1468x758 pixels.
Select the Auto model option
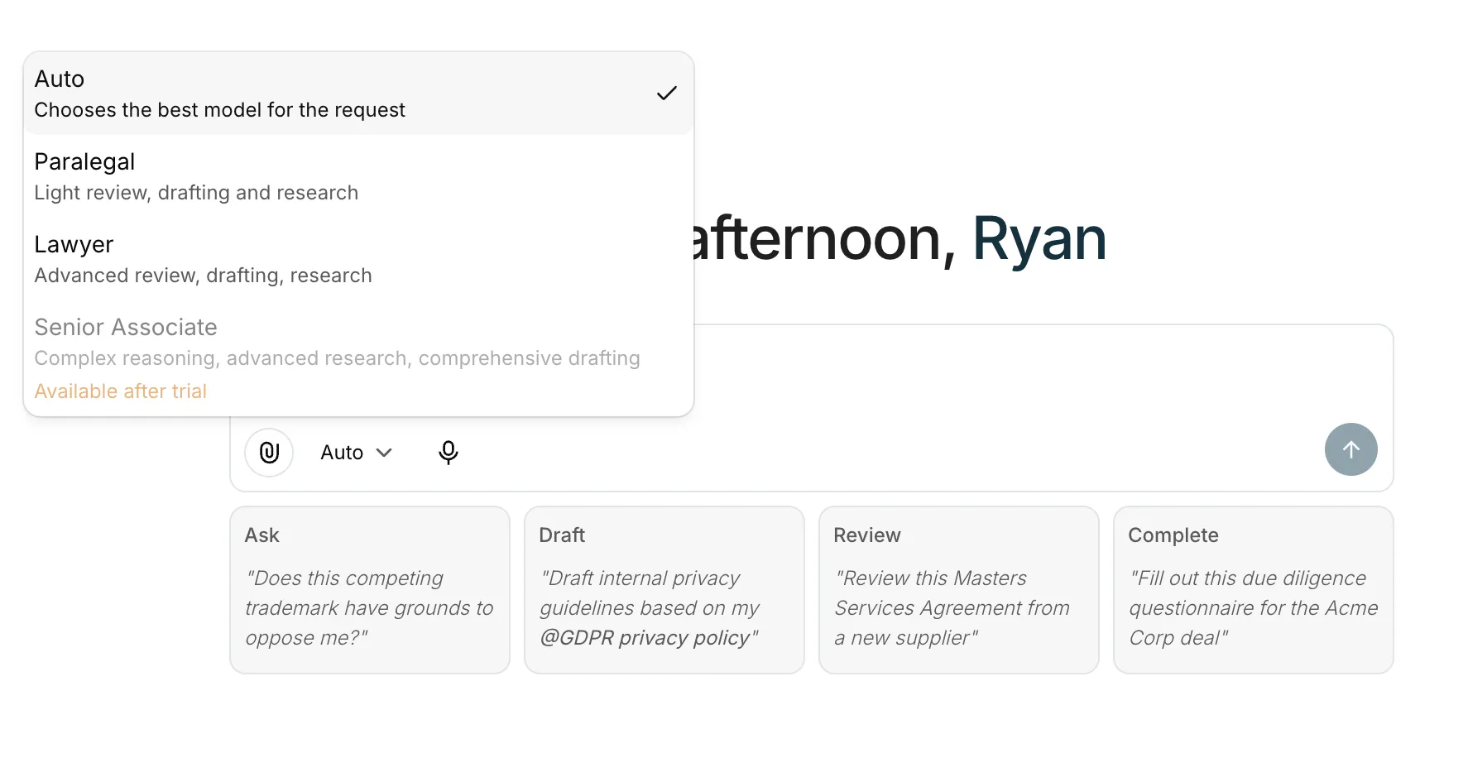pos(219,94)
